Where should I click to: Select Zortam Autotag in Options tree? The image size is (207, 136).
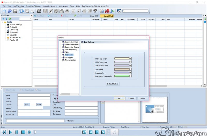(71, 50)
